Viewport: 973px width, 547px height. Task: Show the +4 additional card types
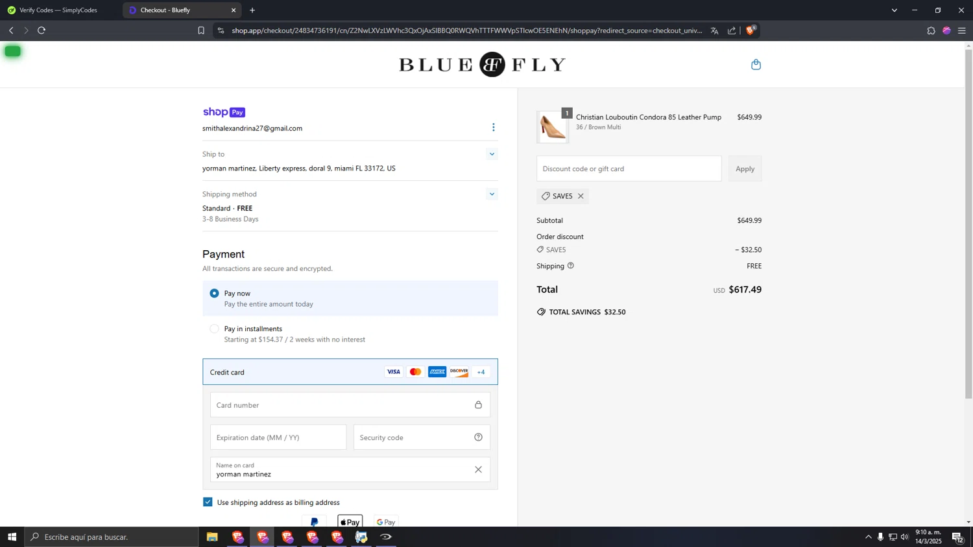(481, 372)
